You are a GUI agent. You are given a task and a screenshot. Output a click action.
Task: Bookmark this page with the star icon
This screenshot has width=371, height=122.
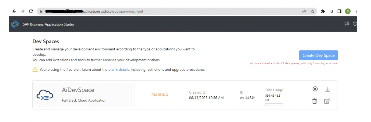312,11
